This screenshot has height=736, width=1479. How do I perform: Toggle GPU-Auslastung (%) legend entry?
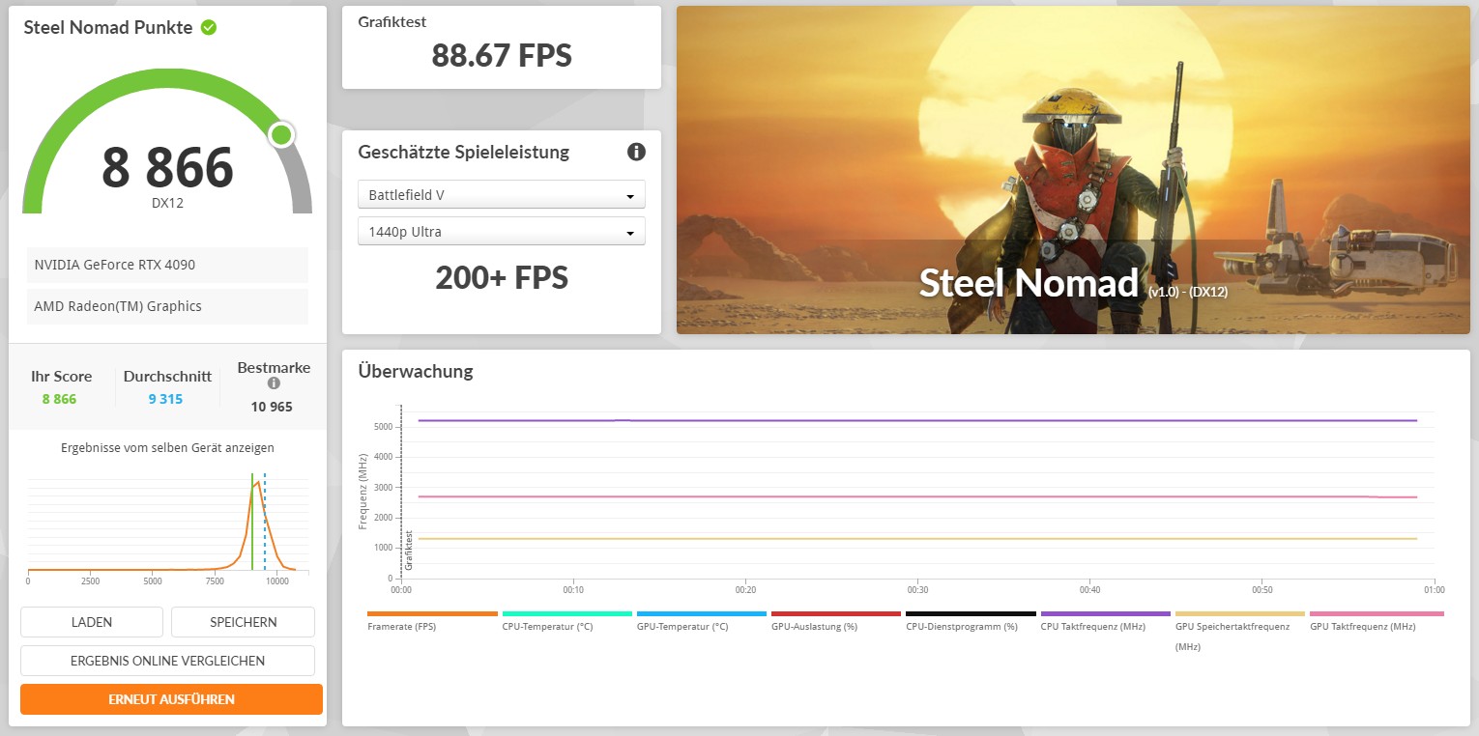[836, 621]
